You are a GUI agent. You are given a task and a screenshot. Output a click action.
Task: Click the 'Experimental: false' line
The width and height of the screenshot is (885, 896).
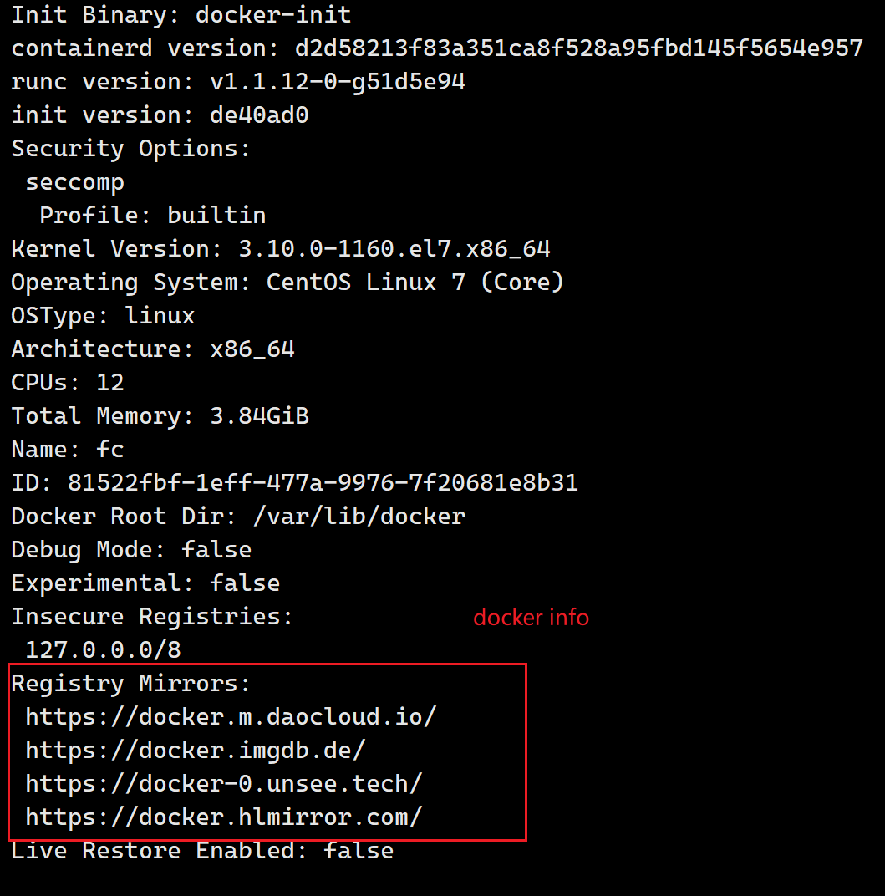(145, 583)
